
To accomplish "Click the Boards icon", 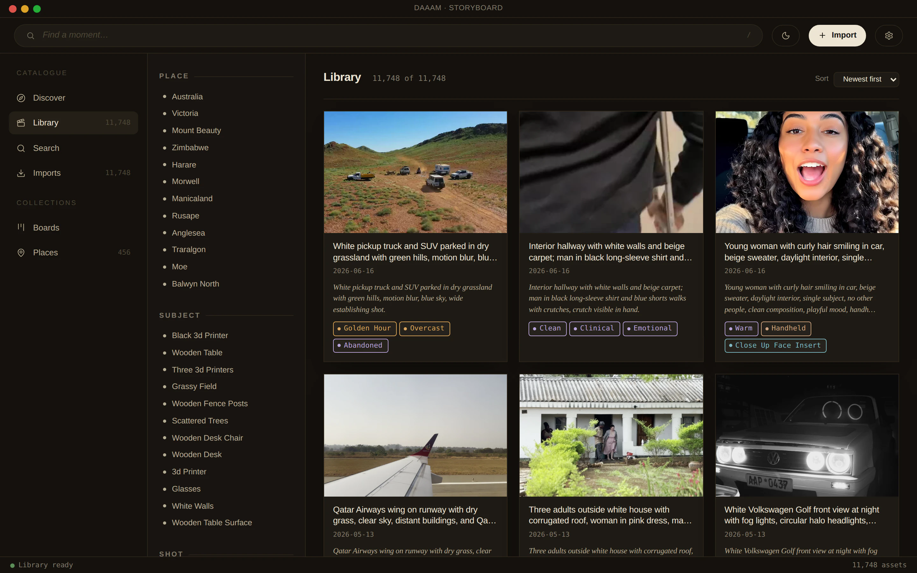I will [21, 227].
